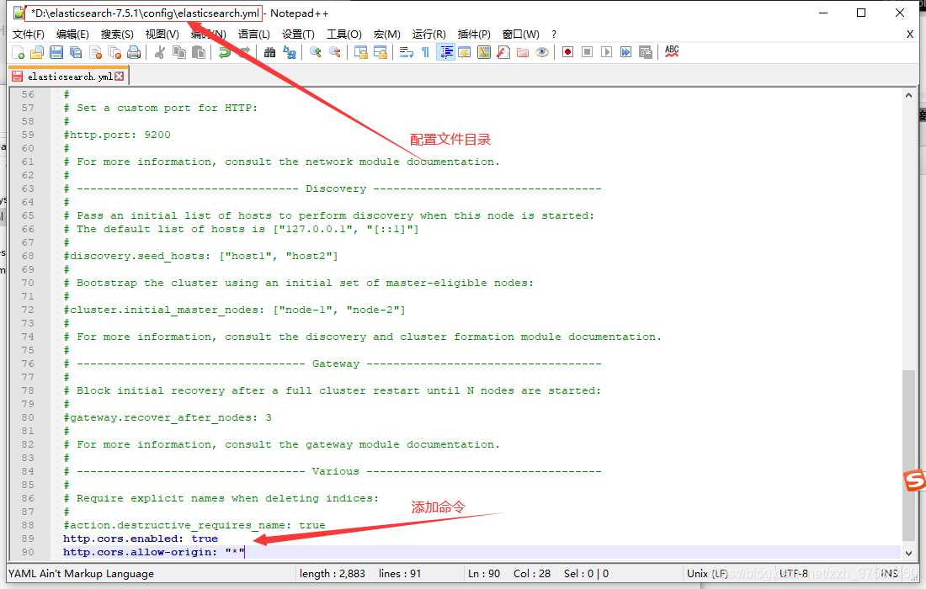926x589 pixels.
Task: Click the #http.port: 9200 line
Action: tap(117, 135)
